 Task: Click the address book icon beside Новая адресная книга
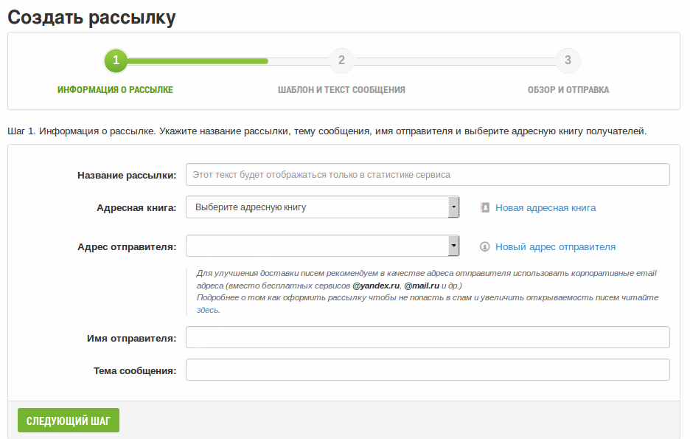(484, 207)
